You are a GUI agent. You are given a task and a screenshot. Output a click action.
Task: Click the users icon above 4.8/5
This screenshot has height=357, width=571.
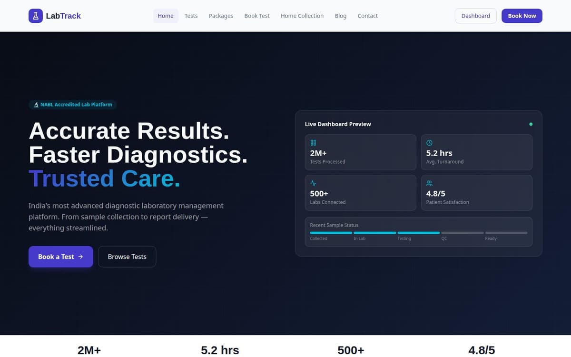click(x=429, y=183)
